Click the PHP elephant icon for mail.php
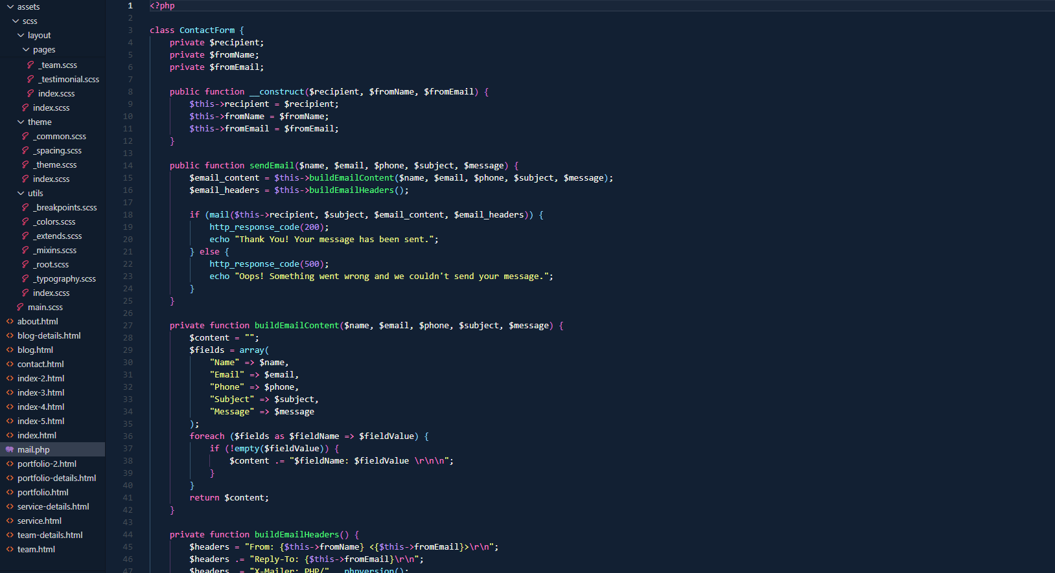1055x573 pixels. [10, 449]
